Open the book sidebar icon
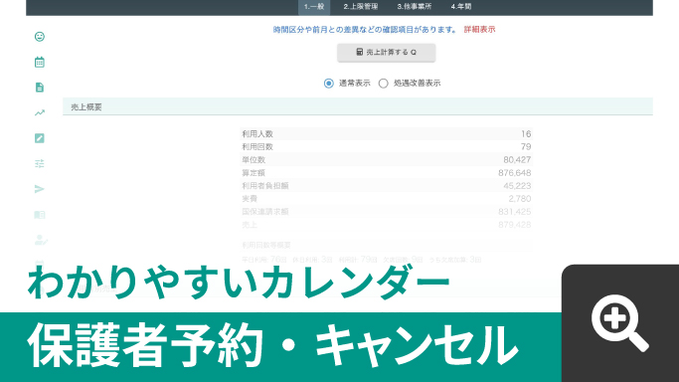The image size is (679, 382). pyautogui.click(x=40, y=215)
